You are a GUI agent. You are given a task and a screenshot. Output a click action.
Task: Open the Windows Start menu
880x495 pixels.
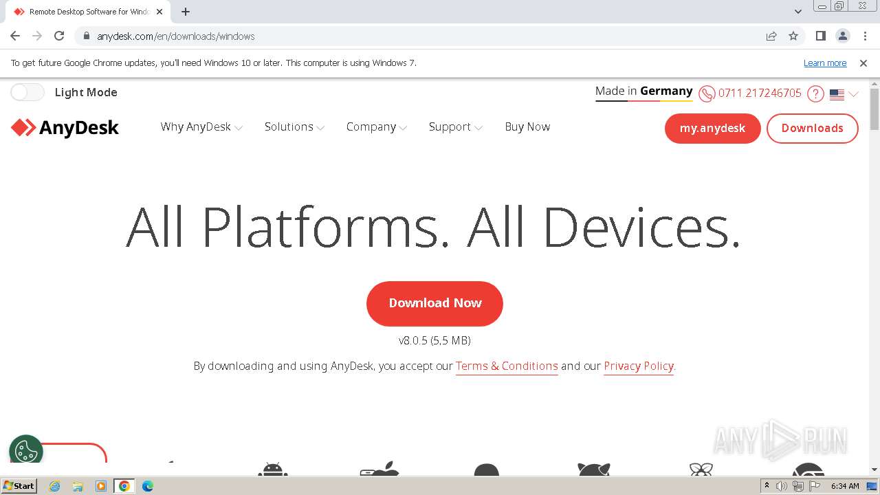(x=19, y=486)
